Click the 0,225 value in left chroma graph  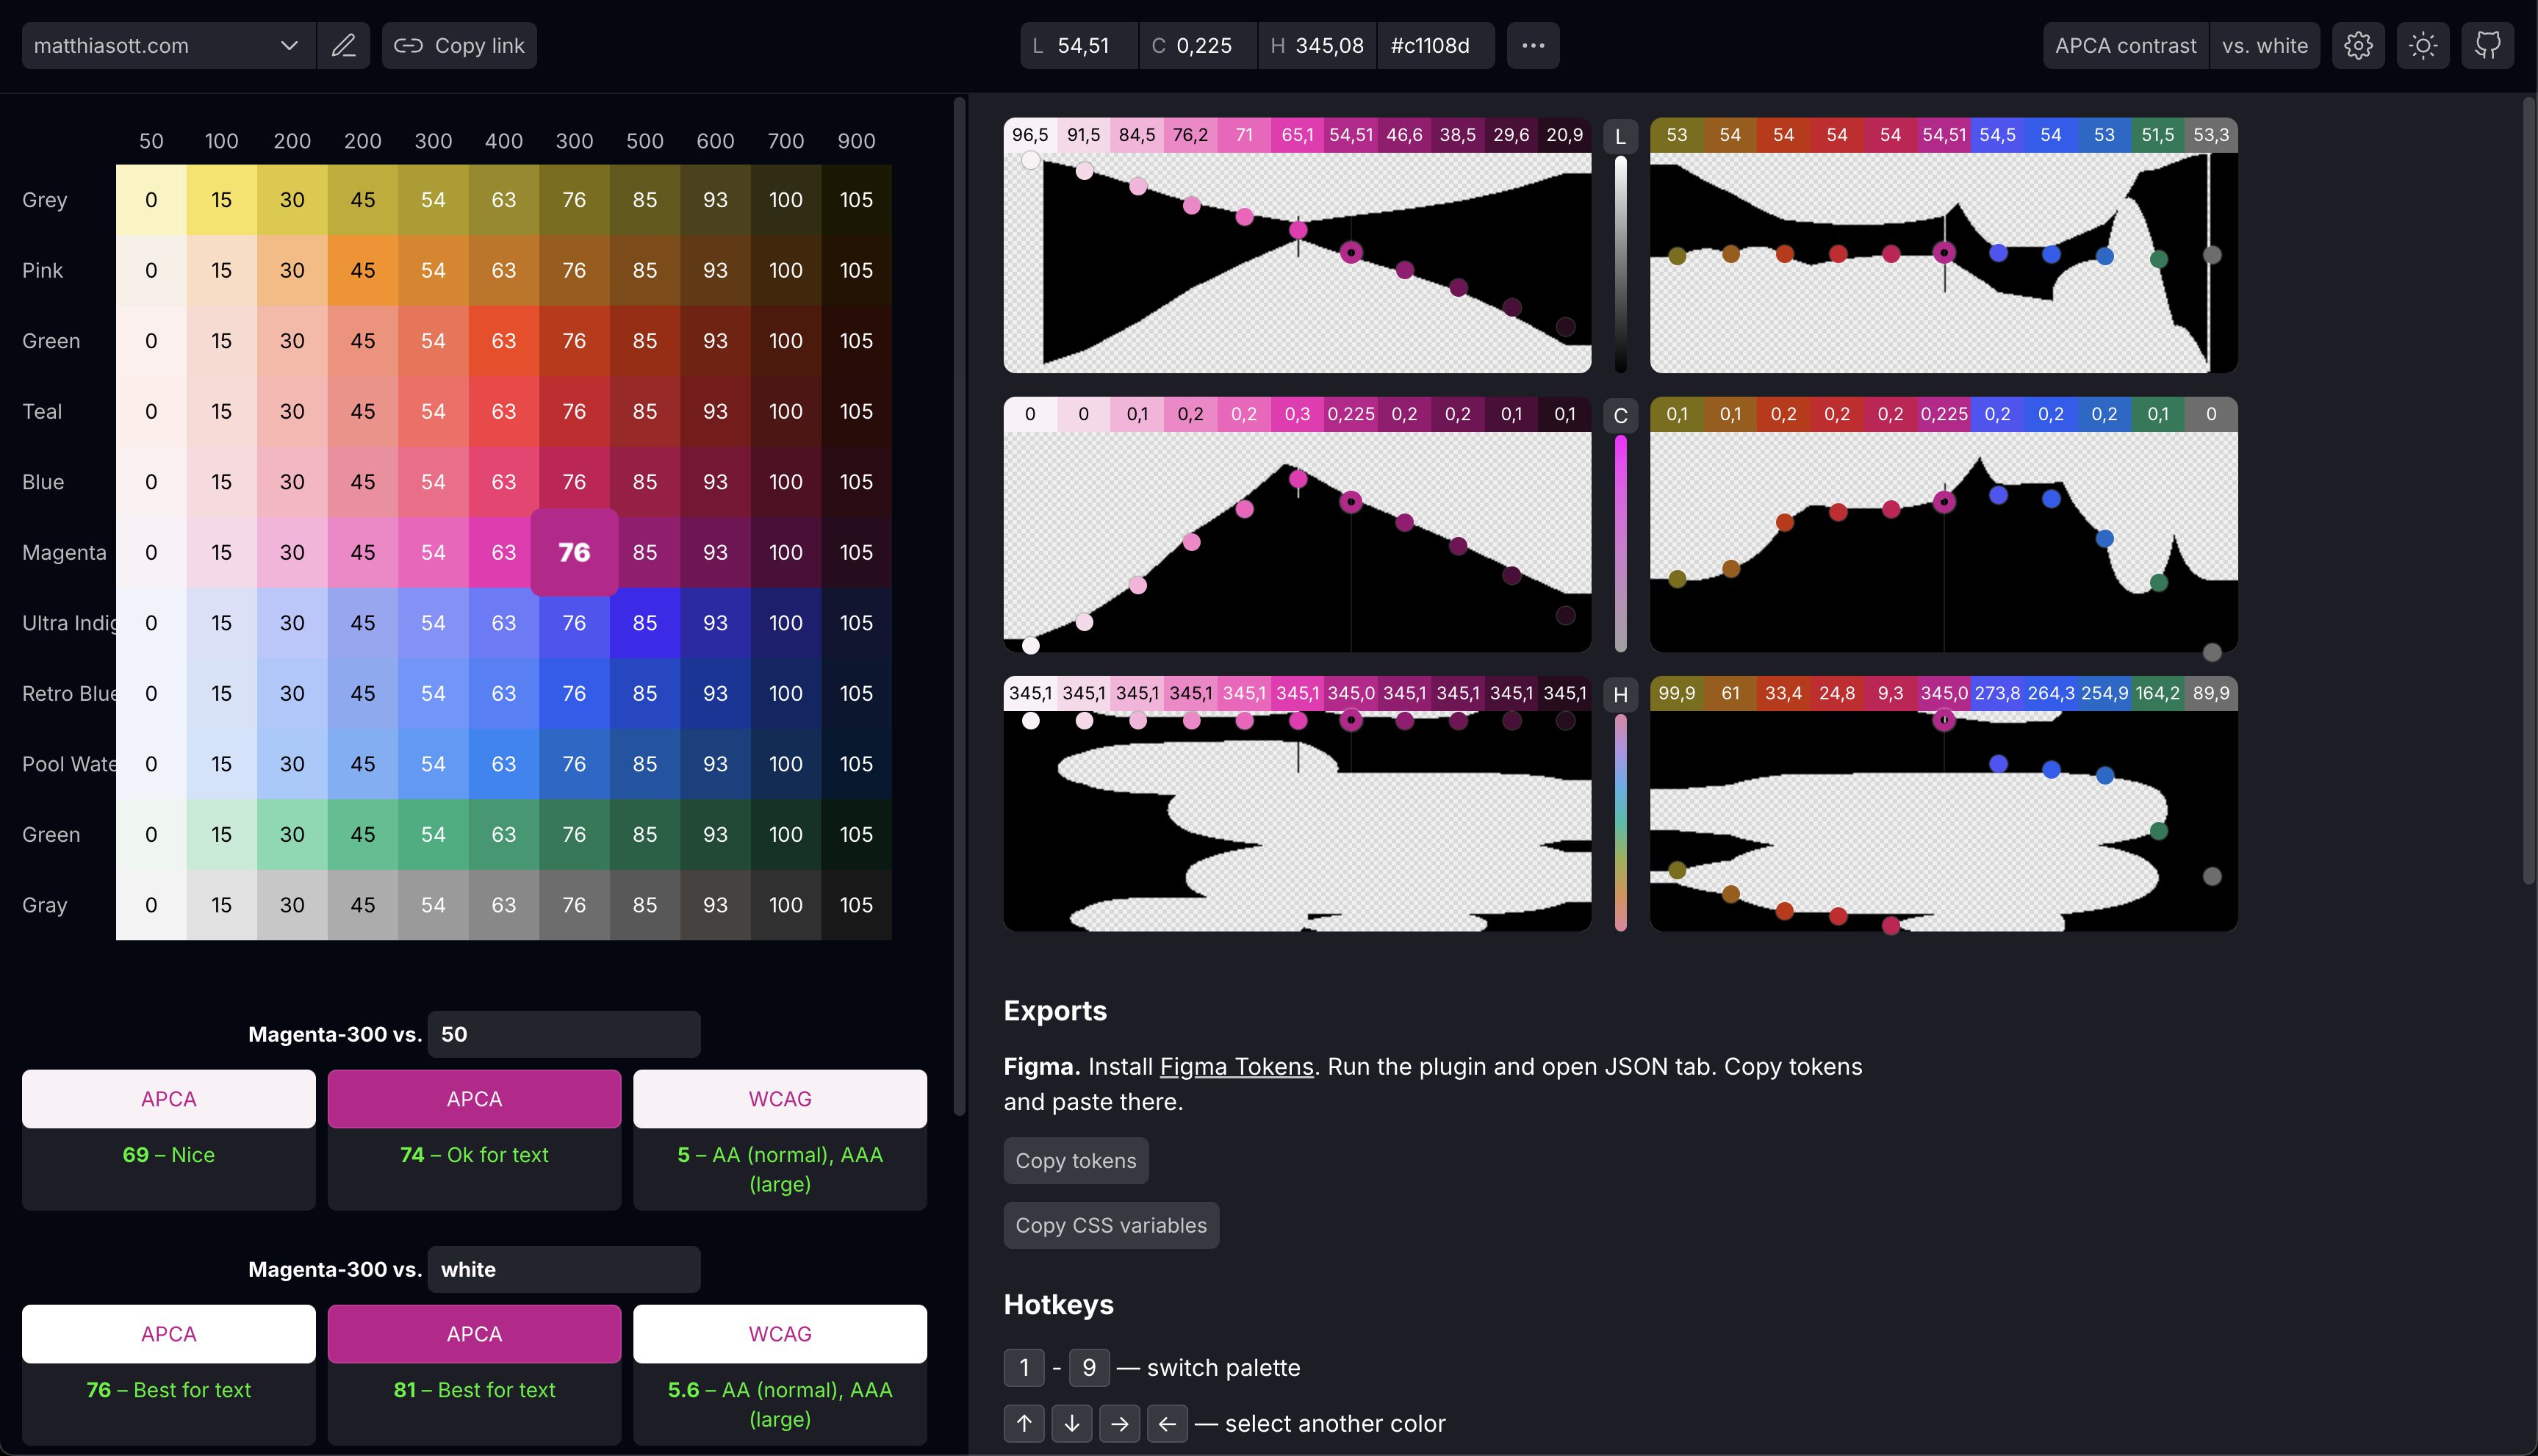[x=1351, y=414]
